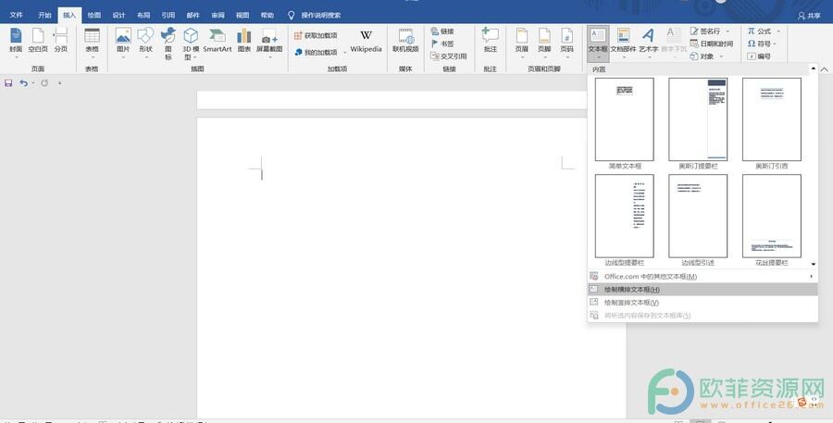Expand the Signature Line (签名行) dropdown arrow
This screenshot has height=423, width=833.
point(727,31)
